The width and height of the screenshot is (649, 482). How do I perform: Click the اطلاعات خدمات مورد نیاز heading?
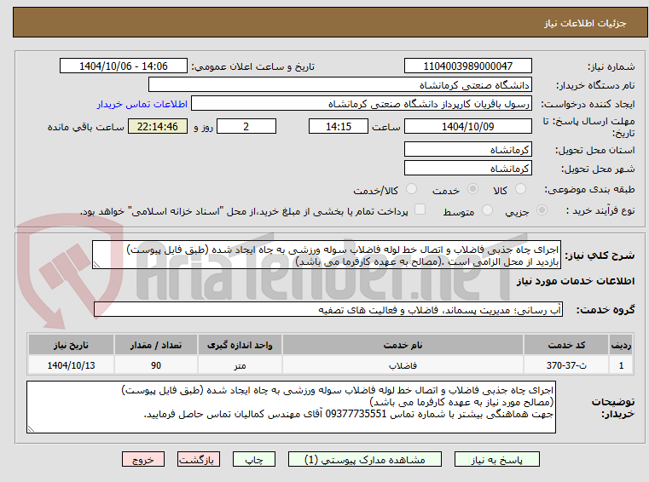[576, 281]
